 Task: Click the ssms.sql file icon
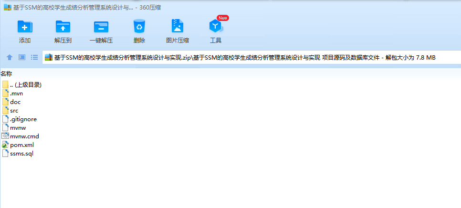coord(5,153)
